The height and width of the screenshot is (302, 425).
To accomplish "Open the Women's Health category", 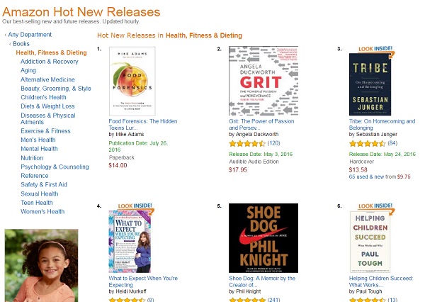I will click(42, 211).
